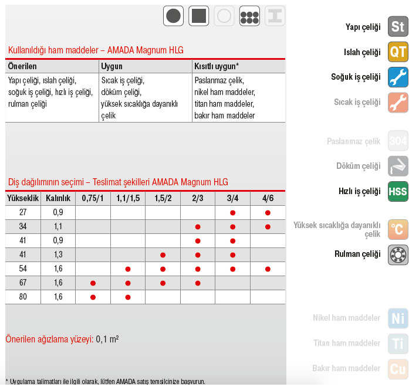Image resolution: width=419 pixels, height=387 pixels.
Task: Click the 'Diş dağılımının seçimi' red heading
Action: pyautogui.click(x=118, y=182)
